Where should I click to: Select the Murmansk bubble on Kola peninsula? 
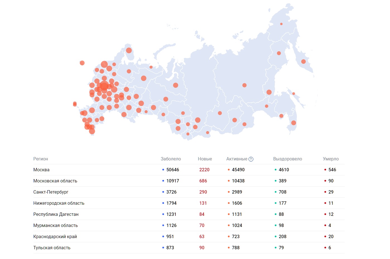129,50
